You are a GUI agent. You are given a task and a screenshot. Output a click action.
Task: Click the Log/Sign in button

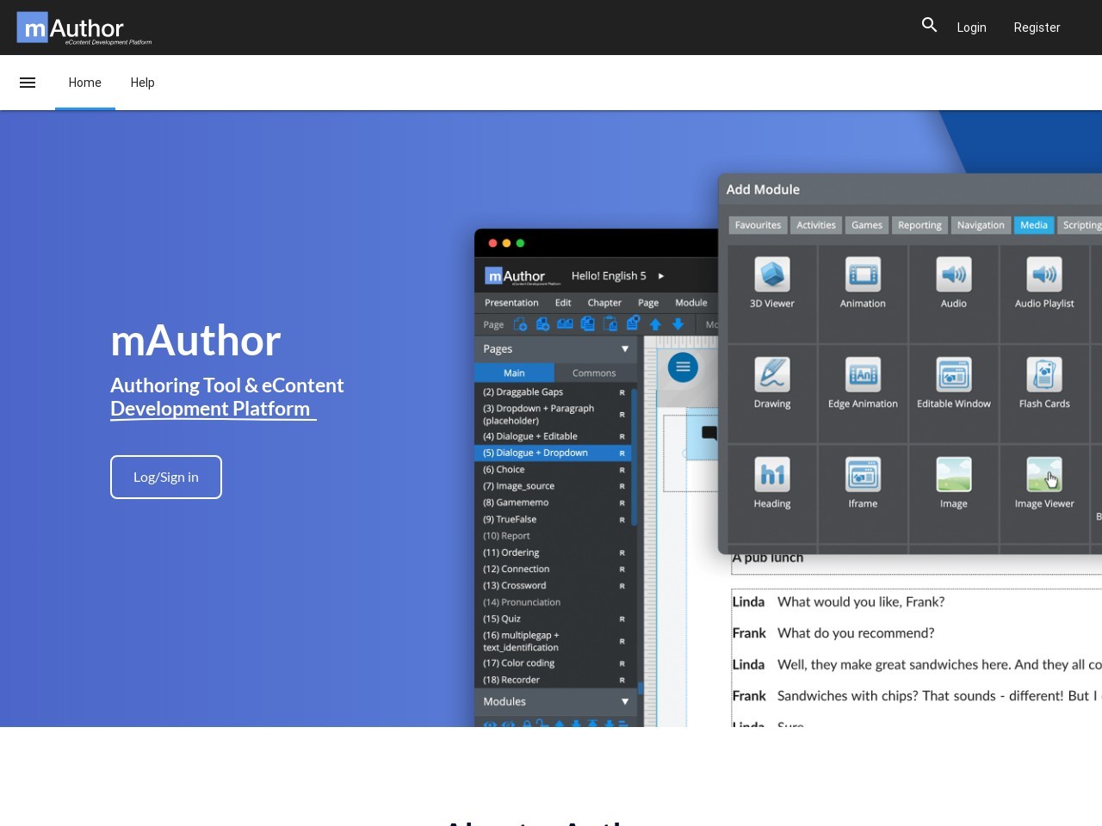coord(166,477)
